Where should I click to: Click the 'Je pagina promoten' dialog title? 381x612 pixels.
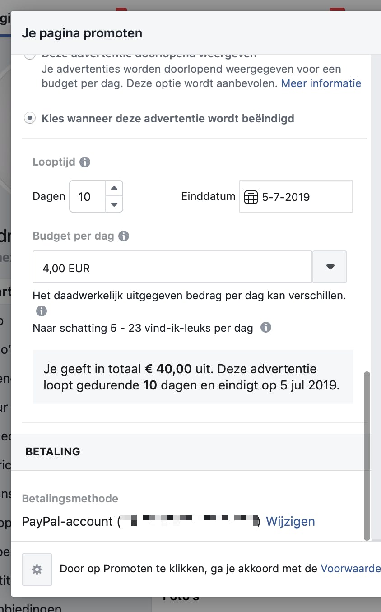(x=82, y=33)
